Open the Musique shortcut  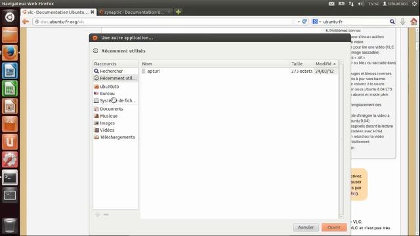tap(115, 116)
